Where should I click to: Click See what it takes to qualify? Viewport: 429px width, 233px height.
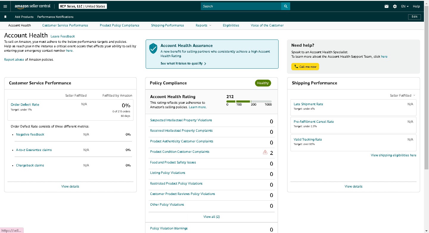183,64
